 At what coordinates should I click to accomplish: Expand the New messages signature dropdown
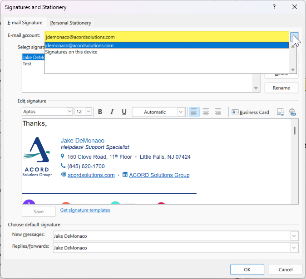click(294, 236)
